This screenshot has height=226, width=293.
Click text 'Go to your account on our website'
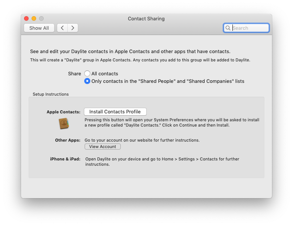[x=142, y=140]
